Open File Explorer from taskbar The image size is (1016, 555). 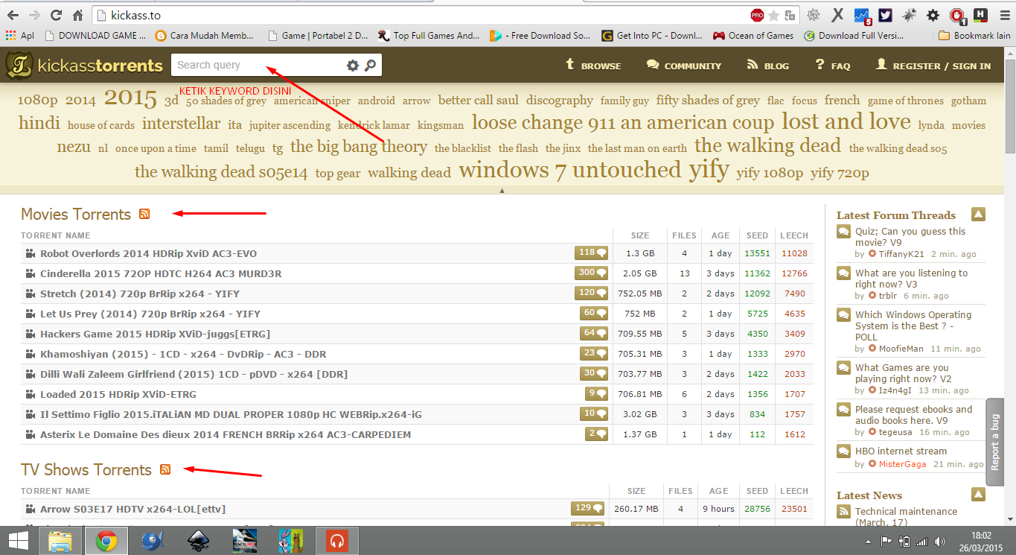61,541
